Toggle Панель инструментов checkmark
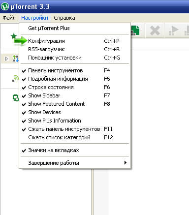Image resolution: width=189 pixels, height=215 pixels. tap(75, 70)
